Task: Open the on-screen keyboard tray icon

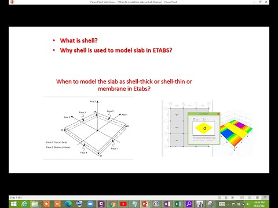Action: [x=222, y=204]
